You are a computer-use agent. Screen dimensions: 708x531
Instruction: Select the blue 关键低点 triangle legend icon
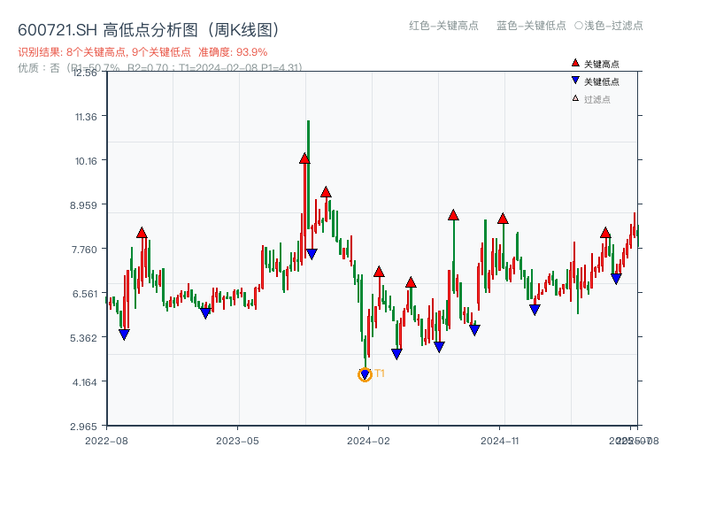[x=573, y=81]
